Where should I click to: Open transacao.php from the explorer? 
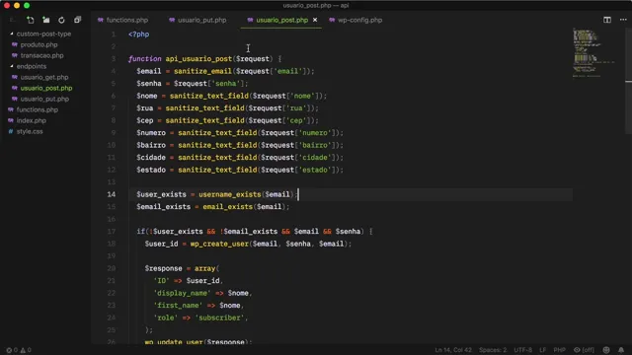(41, 55)
